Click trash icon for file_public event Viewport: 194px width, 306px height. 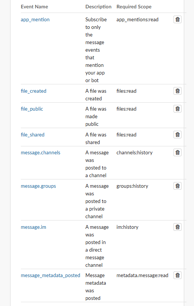pos(177,109)
